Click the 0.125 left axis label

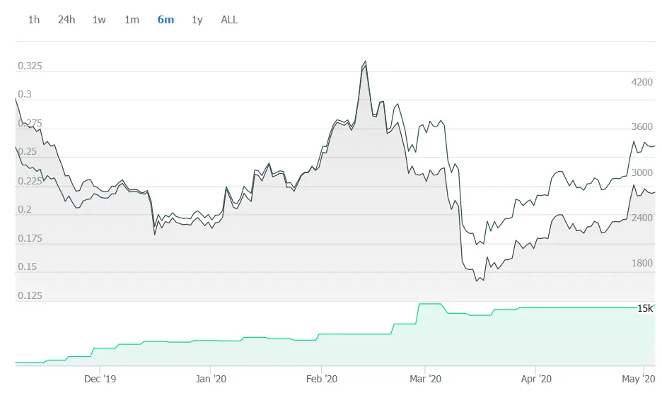[x=30, y=295]
